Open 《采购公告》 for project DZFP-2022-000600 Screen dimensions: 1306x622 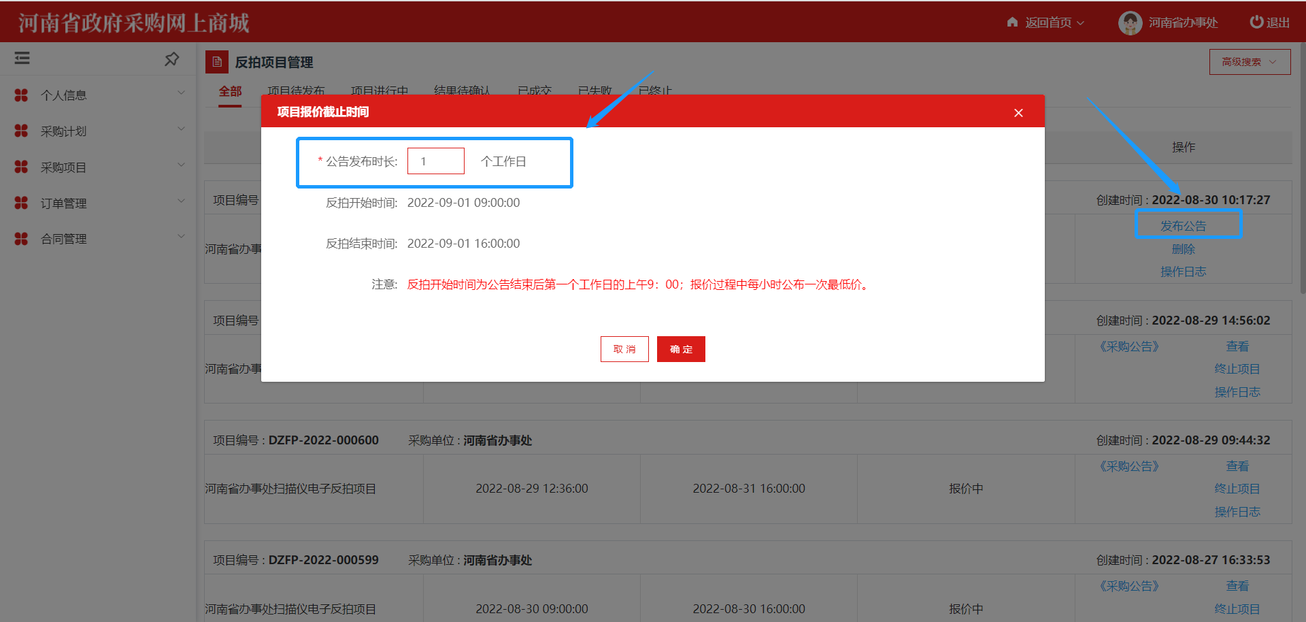1129,466
